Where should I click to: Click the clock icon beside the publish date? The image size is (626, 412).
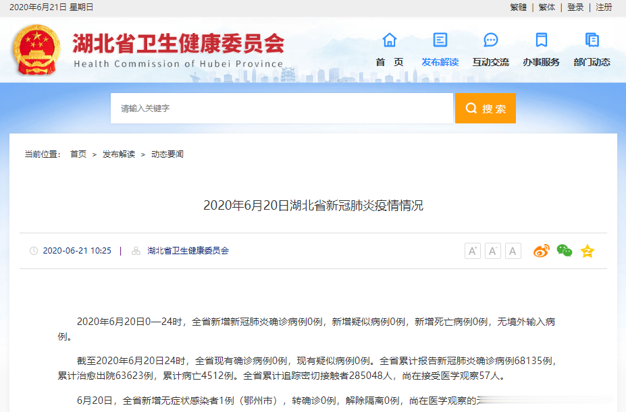tap(33, 250)
